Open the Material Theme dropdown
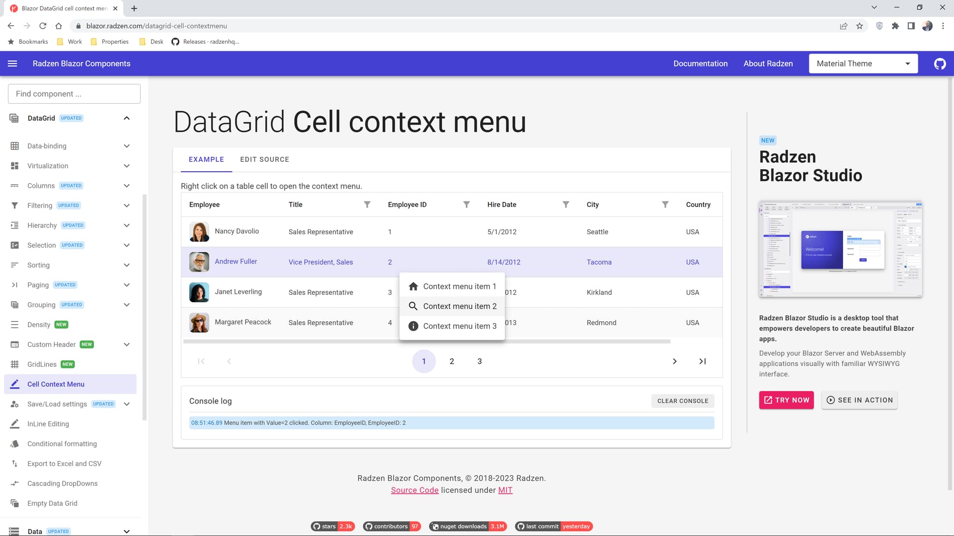 pyautogui.click(x=863, y=64)
